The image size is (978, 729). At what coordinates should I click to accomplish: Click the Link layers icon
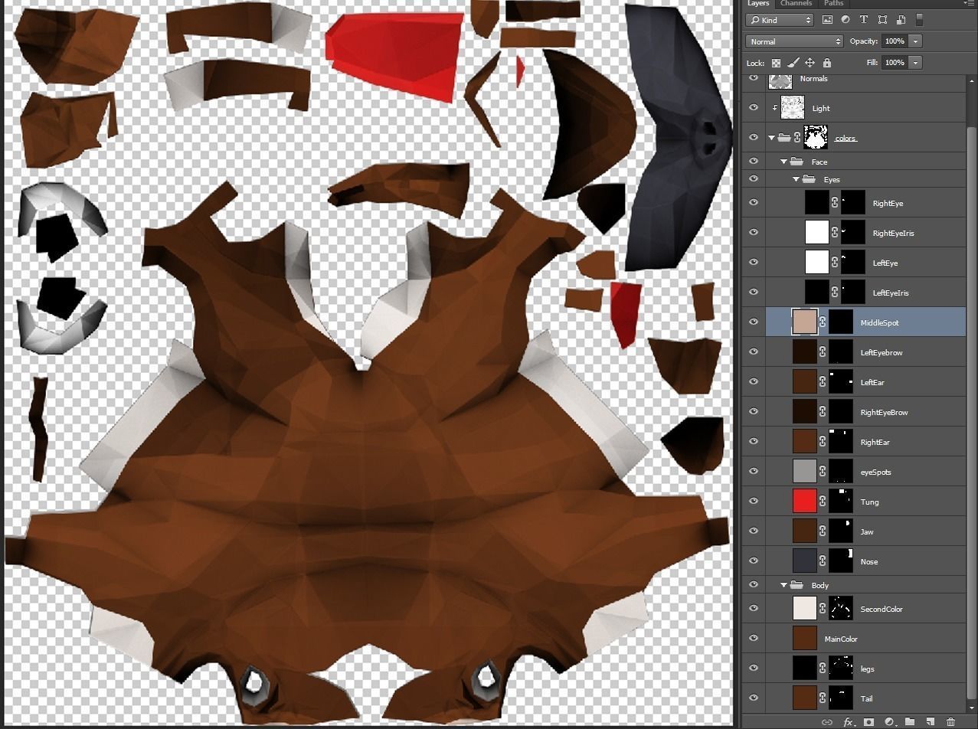pos(827,721)
